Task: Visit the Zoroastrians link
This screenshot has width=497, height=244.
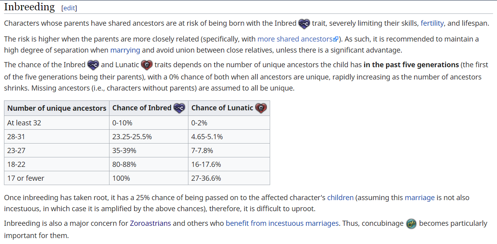Action: pos(150,223)
